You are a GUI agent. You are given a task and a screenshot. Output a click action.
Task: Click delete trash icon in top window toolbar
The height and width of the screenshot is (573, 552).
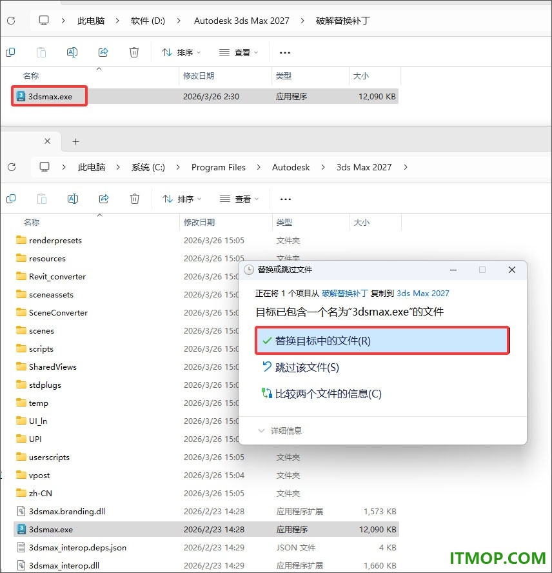tap(134, 52)
